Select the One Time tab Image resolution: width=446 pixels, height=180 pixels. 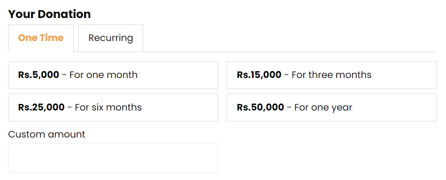coord(41,38)
